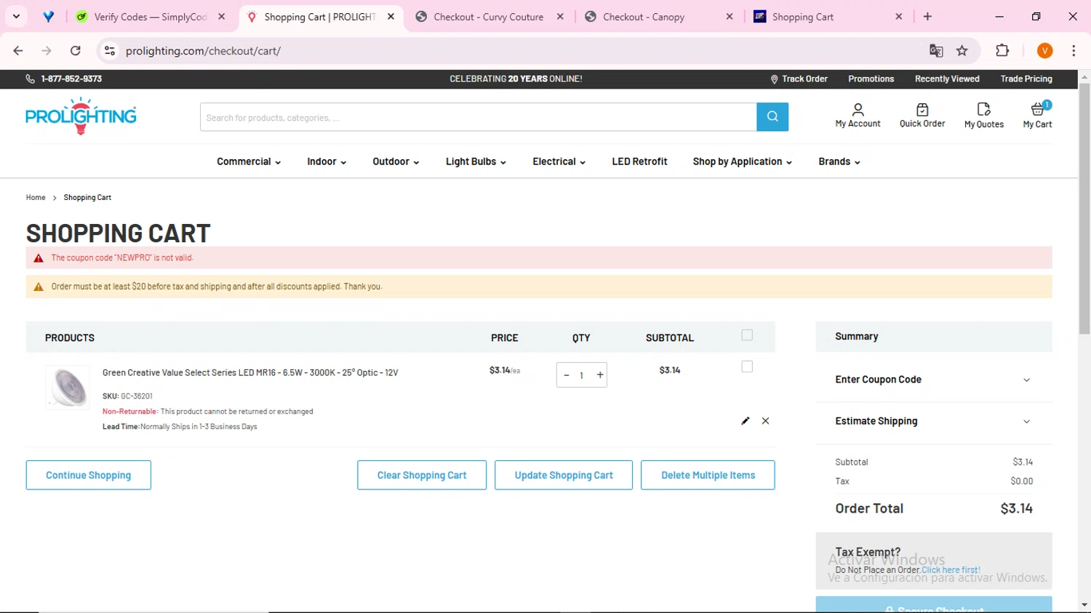Switch to Checkout - Curvy Couture tab
Screen dimensions: 1091x613
[488, 16]
